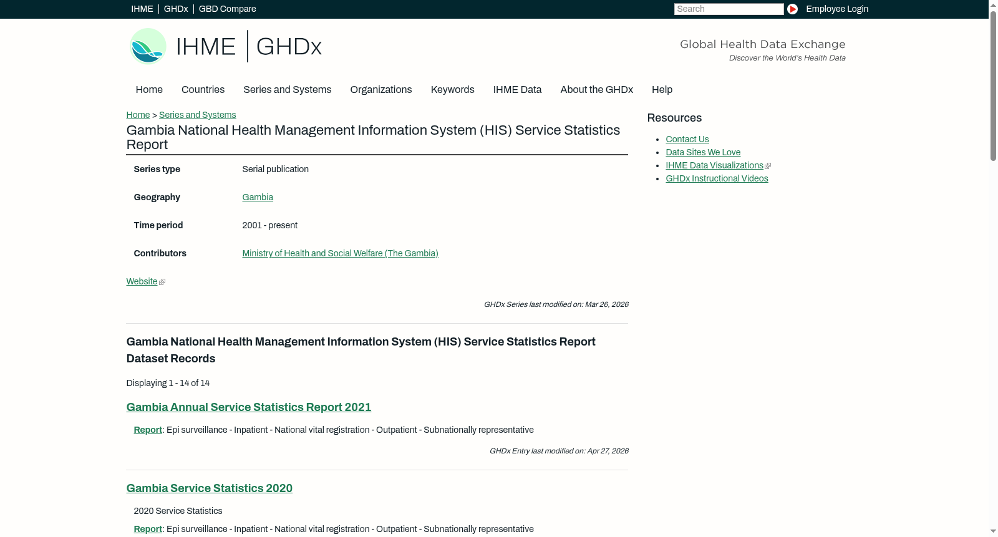Viewport: 998px width, 537px height.
Task: Click the Resources heading
Action: tap(674, 118)
